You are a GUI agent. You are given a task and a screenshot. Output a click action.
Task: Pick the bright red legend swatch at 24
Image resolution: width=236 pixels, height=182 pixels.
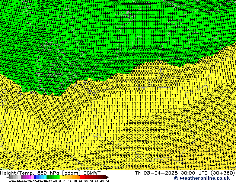click(81, 177)
